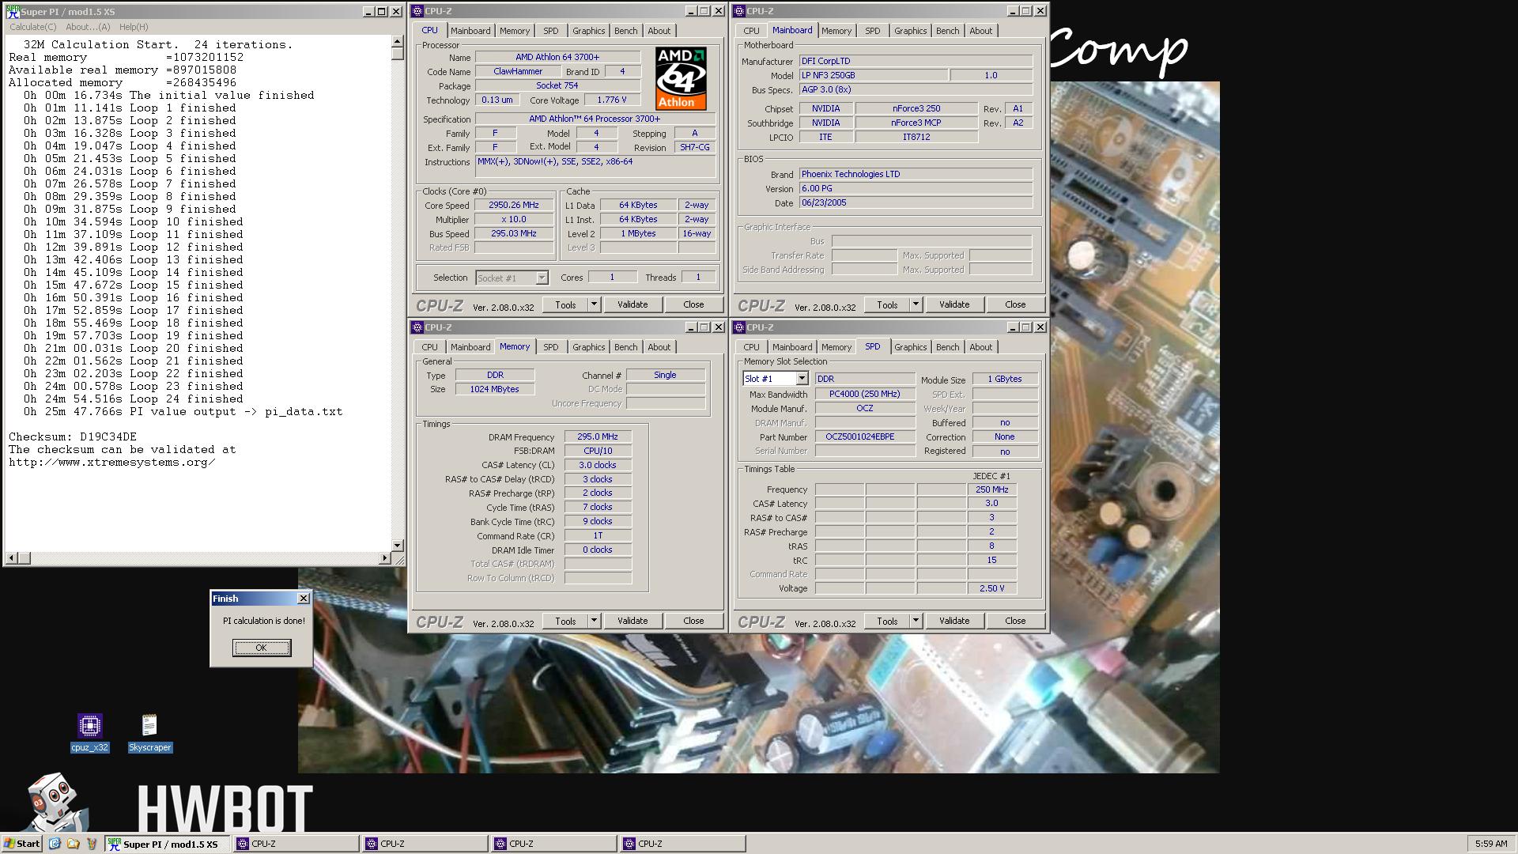The height and width of the screenshot is (854, 1518).
Task: Open About tab in SPD window
Action: click(980, 347)
